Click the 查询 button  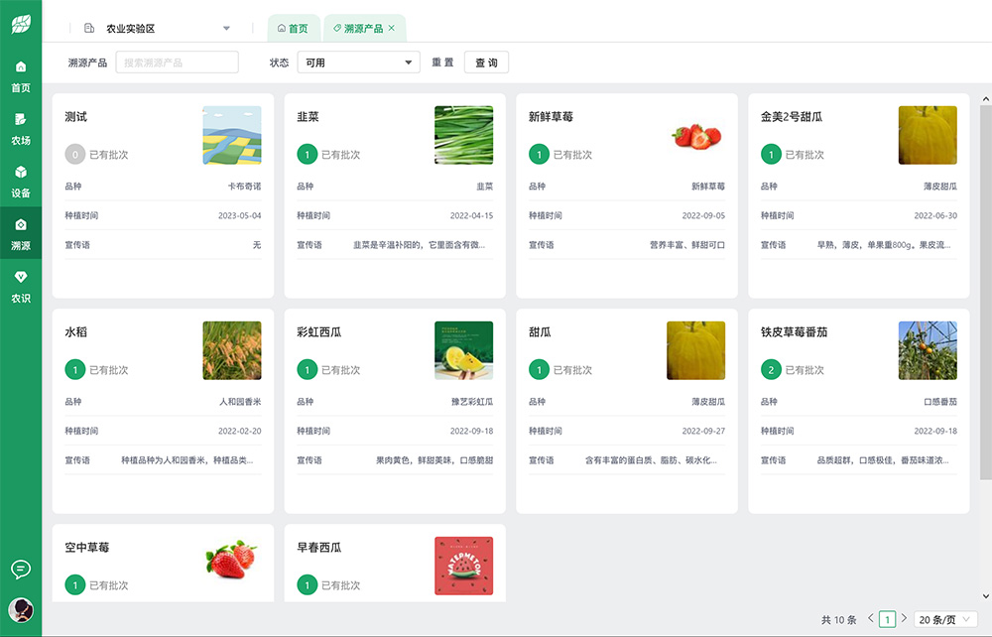(486, 63)
